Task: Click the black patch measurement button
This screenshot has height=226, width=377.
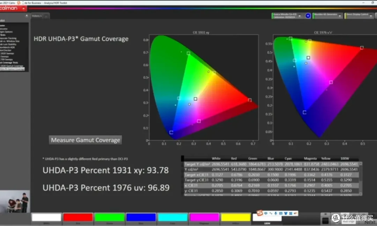Action: point(325,220)
